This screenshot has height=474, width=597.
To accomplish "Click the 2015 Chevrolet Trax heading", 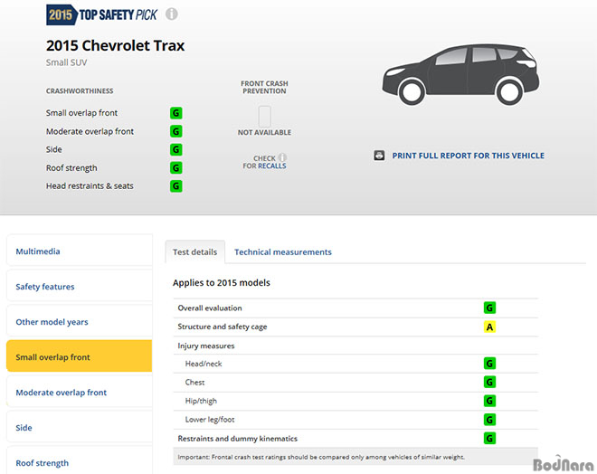I will 116,46.
